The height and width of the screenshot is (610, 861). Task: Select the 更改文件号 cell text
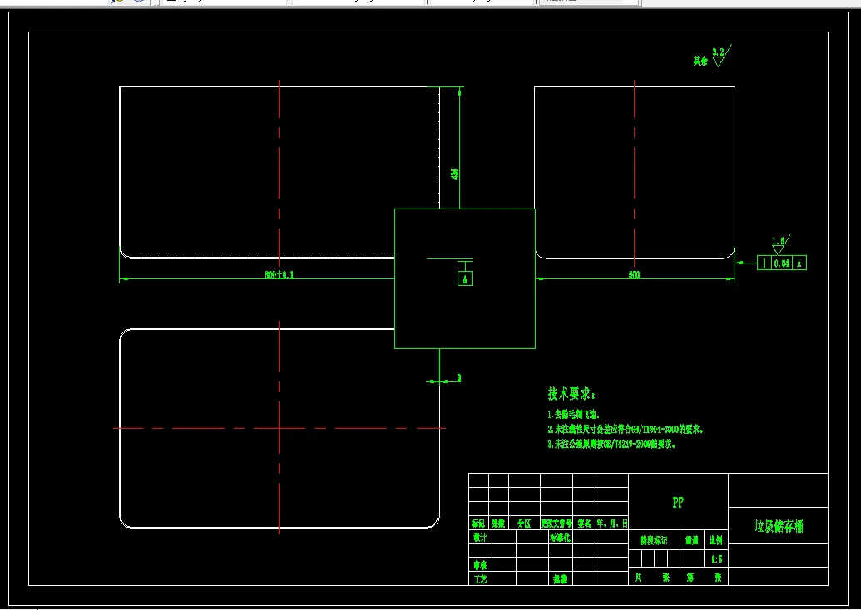[557, 524]
